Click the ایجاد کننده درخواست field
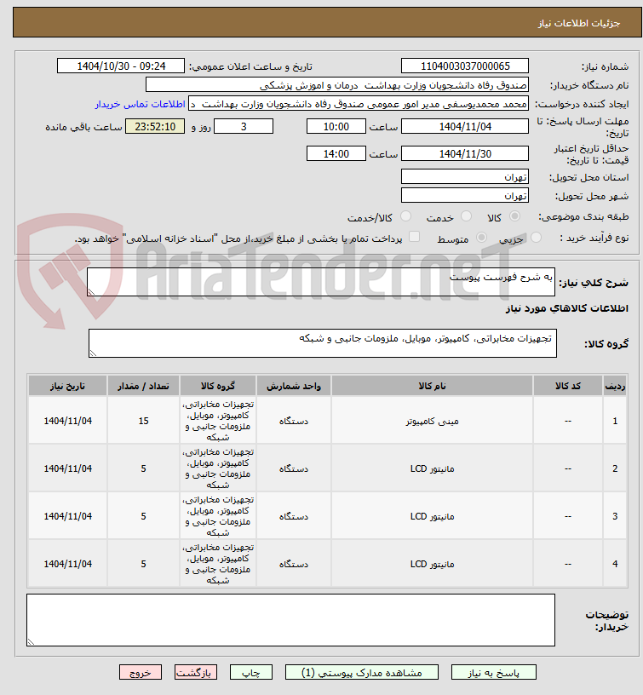The image size is (643, 695). 359,104
